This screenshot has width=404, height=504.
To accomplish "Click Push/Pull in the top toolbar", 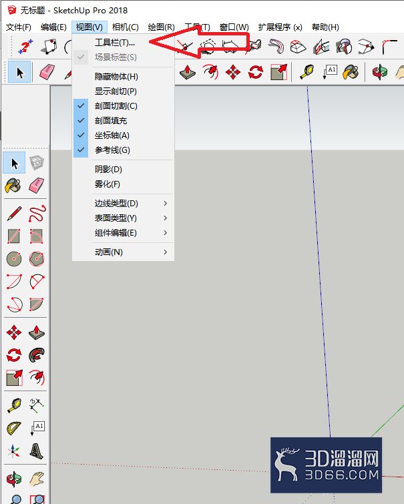I will pyautogui.click(x=188, y=72).
